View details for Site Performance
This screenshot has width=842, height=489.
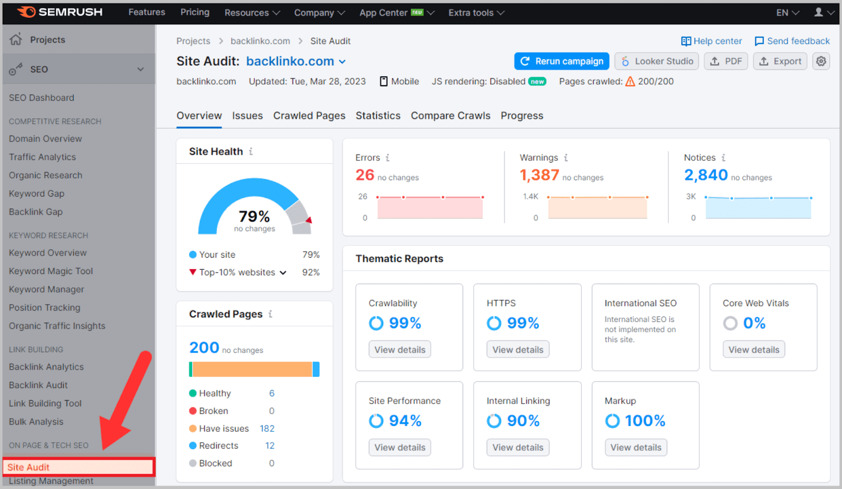click(x=400, y=447)
